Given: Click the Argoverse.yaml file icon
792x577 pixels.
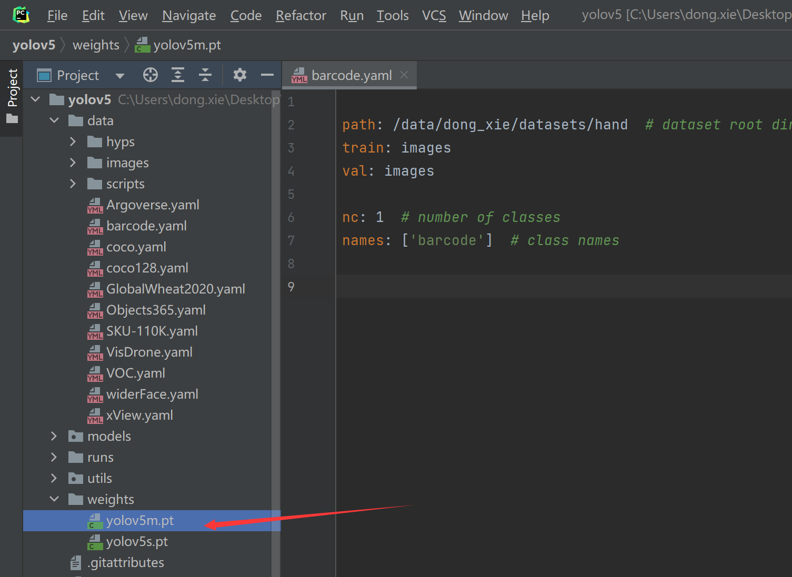Looking at the screenshot, I should coord(95,205).
